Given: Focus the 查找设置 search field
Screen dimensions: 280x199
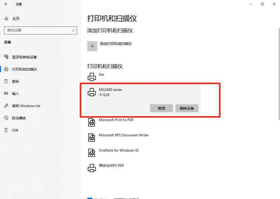Looking at the screenshot, I should point(41,30).
